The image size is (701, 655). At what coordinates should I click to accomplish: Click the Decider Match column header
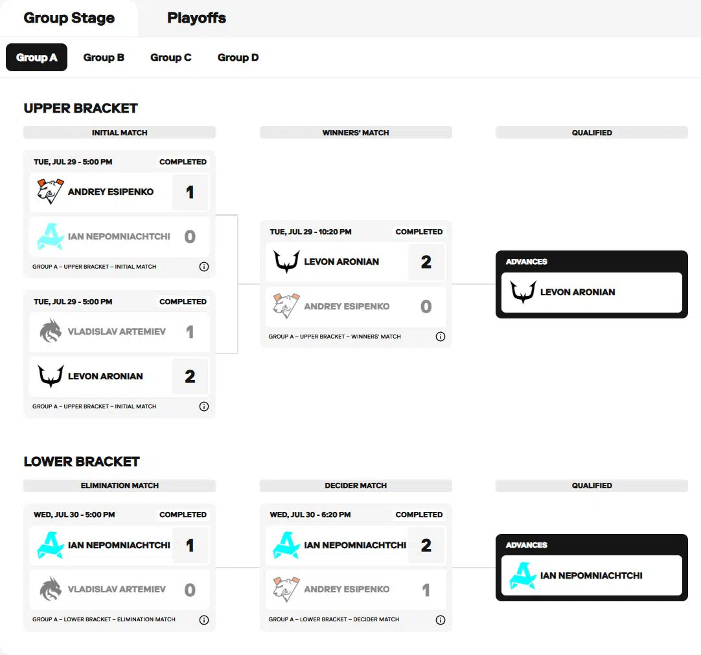point(356,485)
